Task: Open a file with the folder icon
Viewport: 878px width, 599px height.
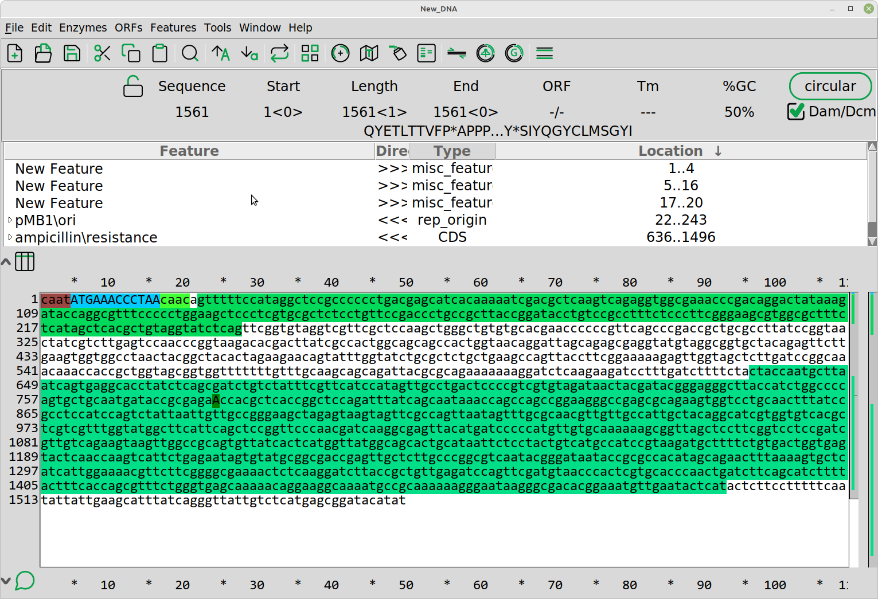Action: pos(43,53)
